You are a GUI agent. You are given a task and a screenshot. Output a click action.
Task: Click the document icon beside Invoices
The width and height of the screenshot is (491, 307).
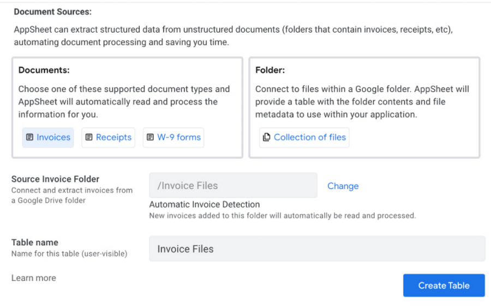(30, 138)
